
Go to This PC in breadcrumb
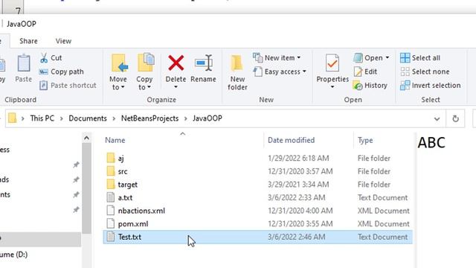[42, 118]
